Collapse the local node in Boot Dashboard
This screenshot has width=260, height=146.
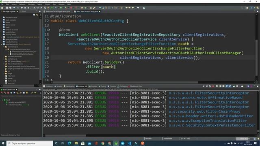[2, 100]
